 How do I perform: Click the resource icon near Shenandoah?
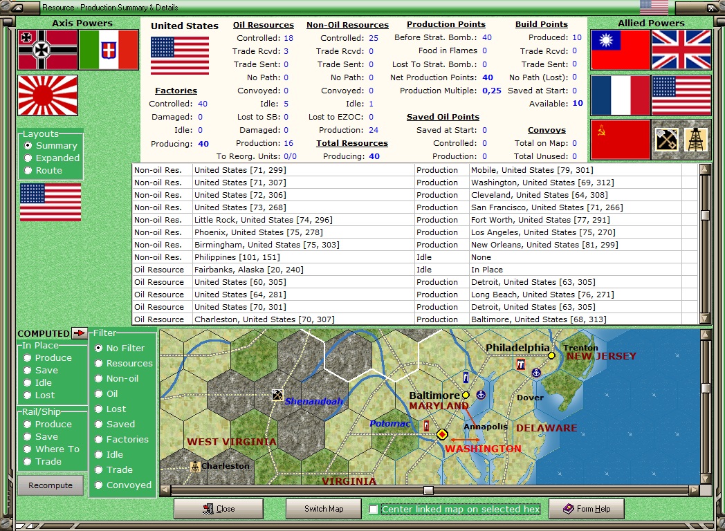click(x=277, y=395)
